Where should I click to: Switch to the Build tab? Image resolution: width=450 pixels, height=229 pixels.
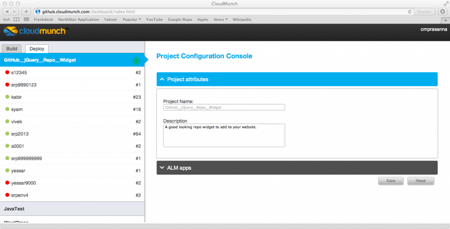click(11, 49)
